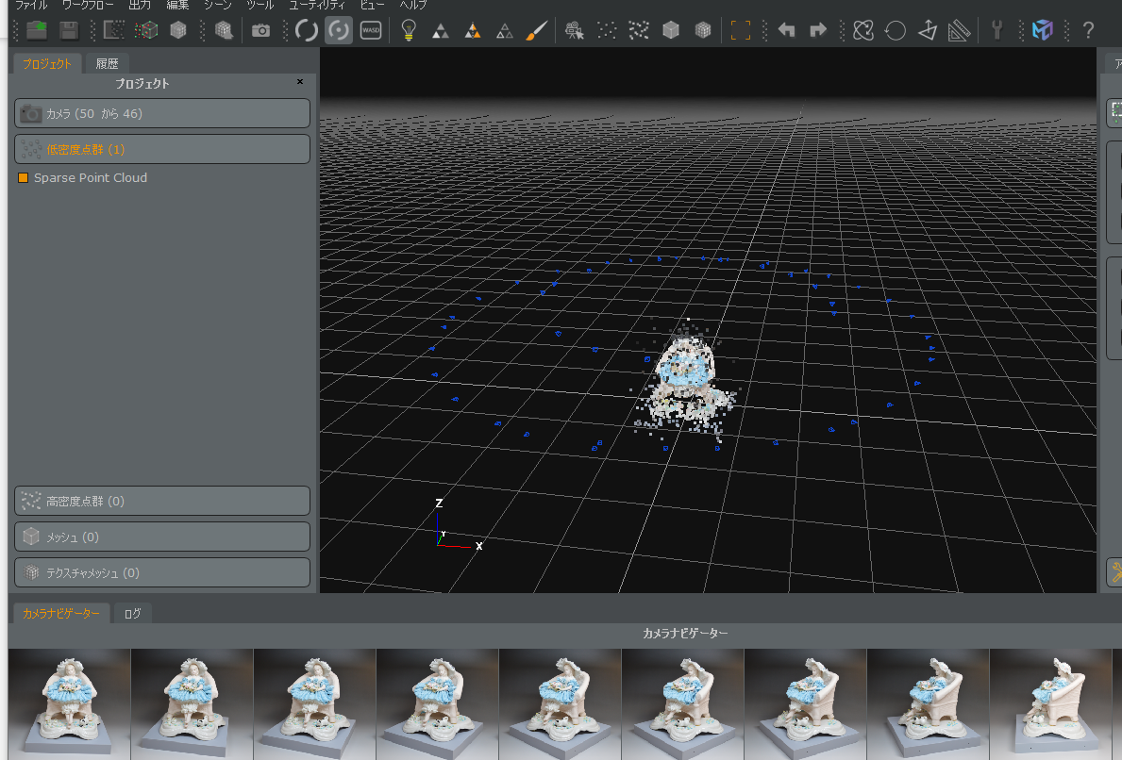1122x760 pixels.
Task: Toggle the orbit rotation mode icon
Action: click(339, 30)
